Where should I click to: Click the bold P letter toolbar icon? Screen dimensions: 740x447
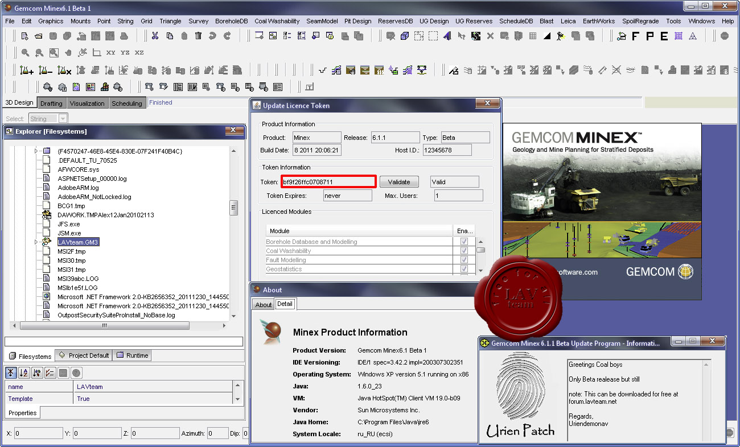[x=649, y=36]
